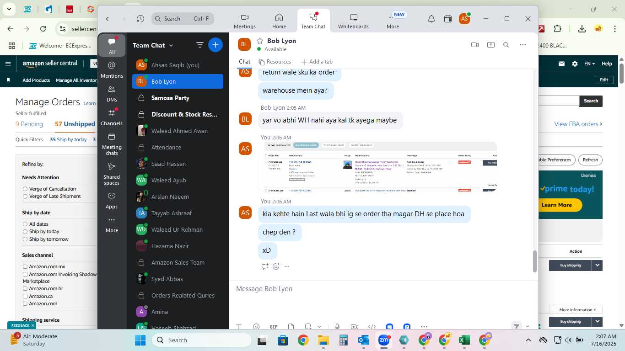Star Bob Lyon's chat
The image size is (625, 351).
click(260, 41)
